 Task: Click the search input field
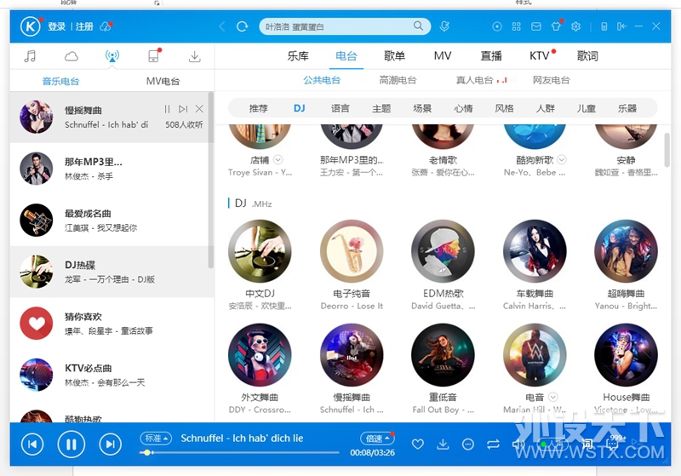click(x=337, y=26)
